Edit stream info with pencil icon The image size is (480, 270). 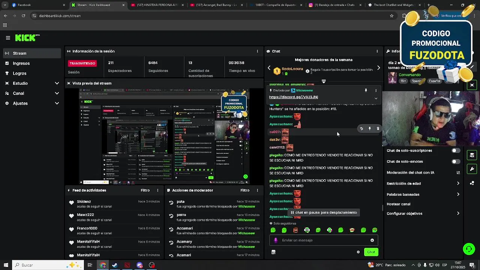(472, 67)
